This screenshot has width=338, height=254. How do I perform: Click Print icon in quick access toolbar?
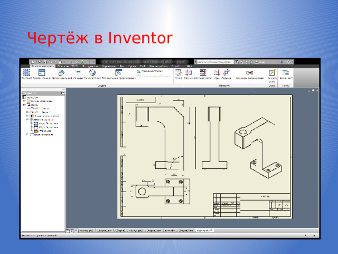(x=60, y=62)
